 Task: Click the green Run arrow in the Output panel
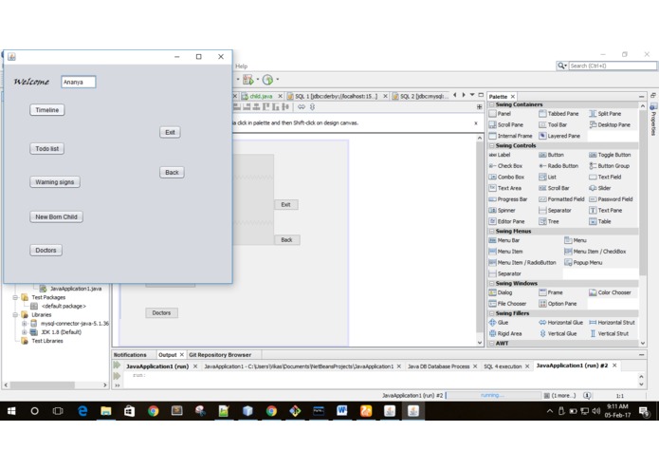click(117, 366)
